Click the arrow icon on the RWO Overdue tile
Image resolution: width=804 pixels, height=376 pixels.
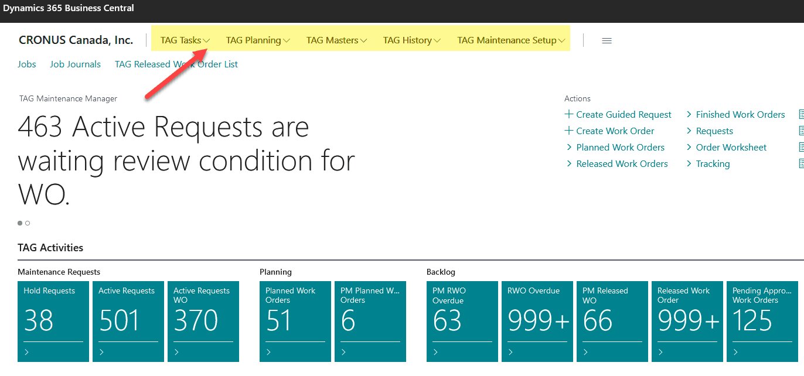tap(511, 352)
